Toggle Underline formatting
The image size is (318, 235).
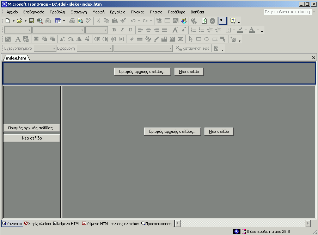point(130,30)
